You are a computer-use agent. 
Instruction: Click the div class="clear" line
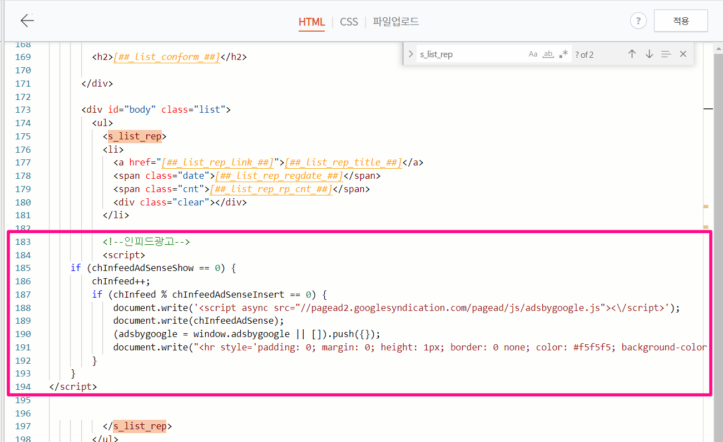point(180,203)
